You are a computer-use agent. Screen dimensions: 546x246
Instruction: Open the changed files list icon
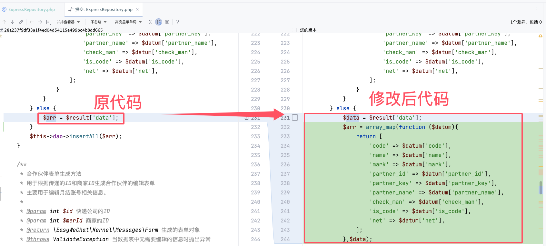(x=49, y=22)
